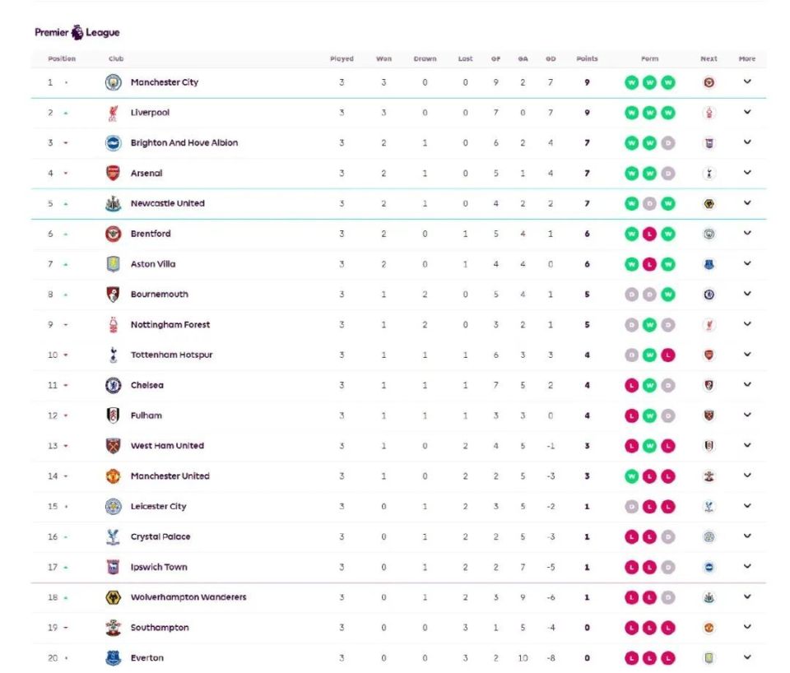Image resolution: width=790 pixels, height=673 pixels.
Task: Click the Liverpool club crest icon
Action: pos(114,113)
